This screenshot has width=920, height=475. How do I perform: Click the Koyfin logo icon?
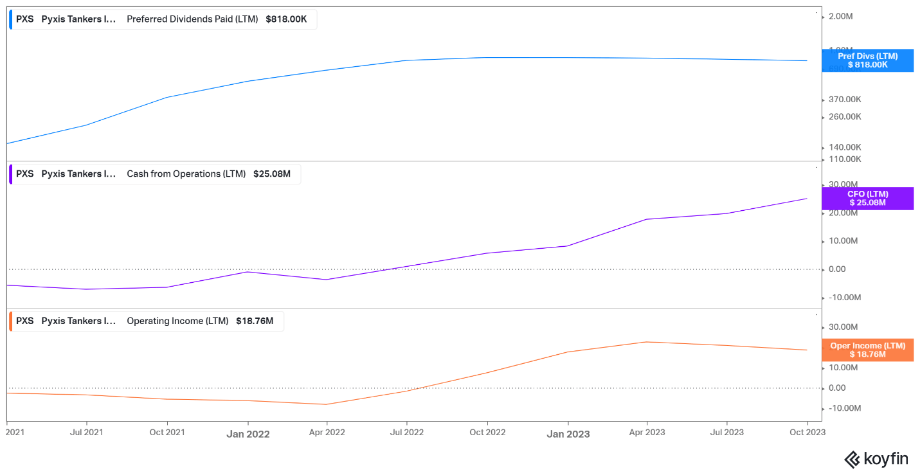click(852, 459)
